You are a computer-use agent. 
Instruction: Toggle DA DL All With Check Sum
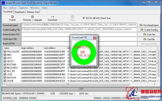point(84,18)
